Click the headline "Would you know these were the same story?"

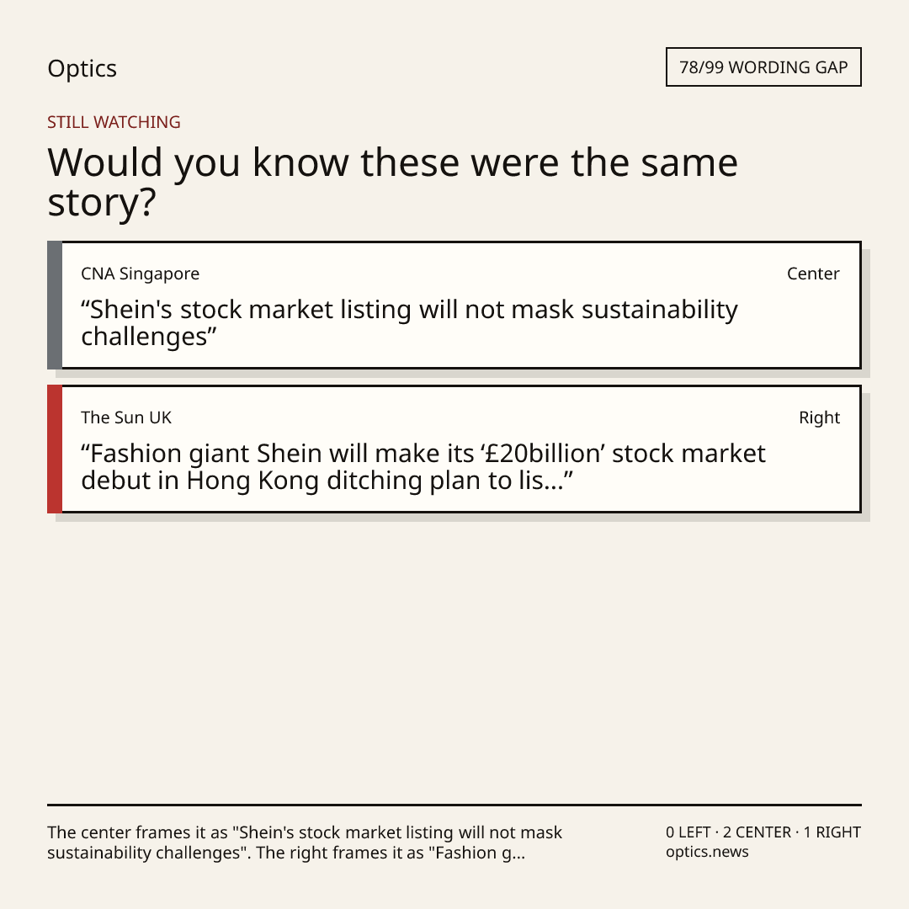pos(392,182)
